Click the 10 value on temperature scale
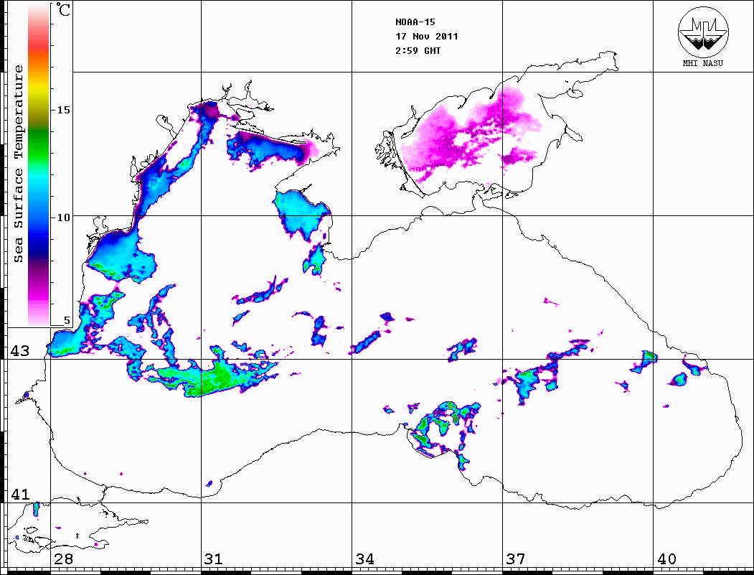 click(x=63, y=218)
